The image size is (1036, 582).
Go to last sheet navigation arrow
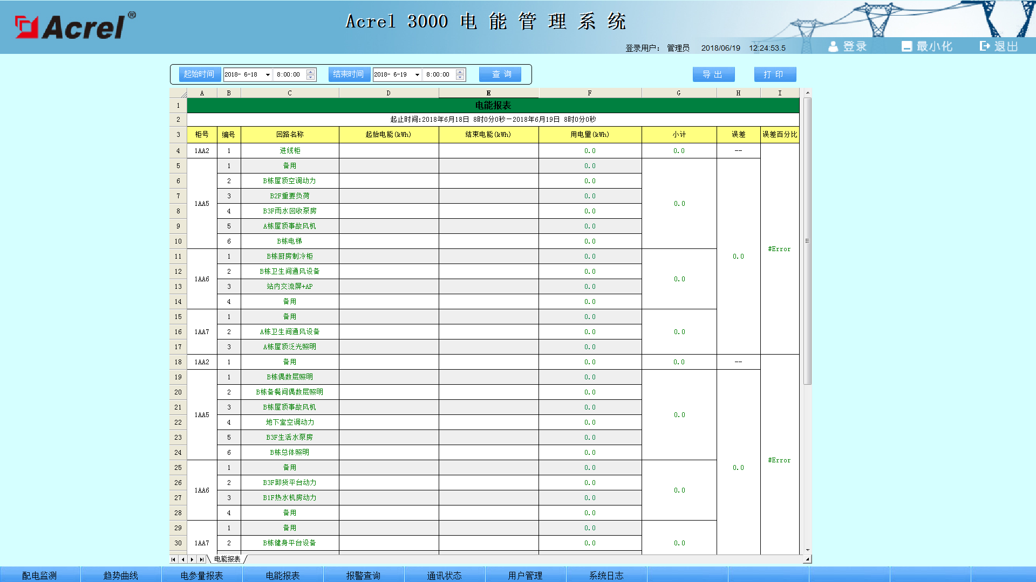201,559
